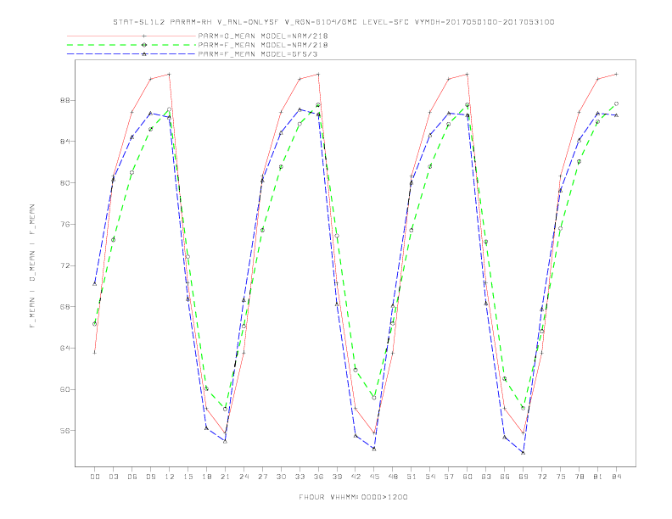672x519 pixels.
Task: Click y-axis tick value 84
Action: pyautogui.click(x=64, y=142)
